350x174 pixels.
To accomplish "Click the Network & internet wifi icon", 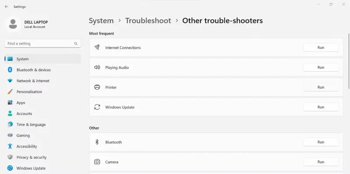I will pos(10,81).
